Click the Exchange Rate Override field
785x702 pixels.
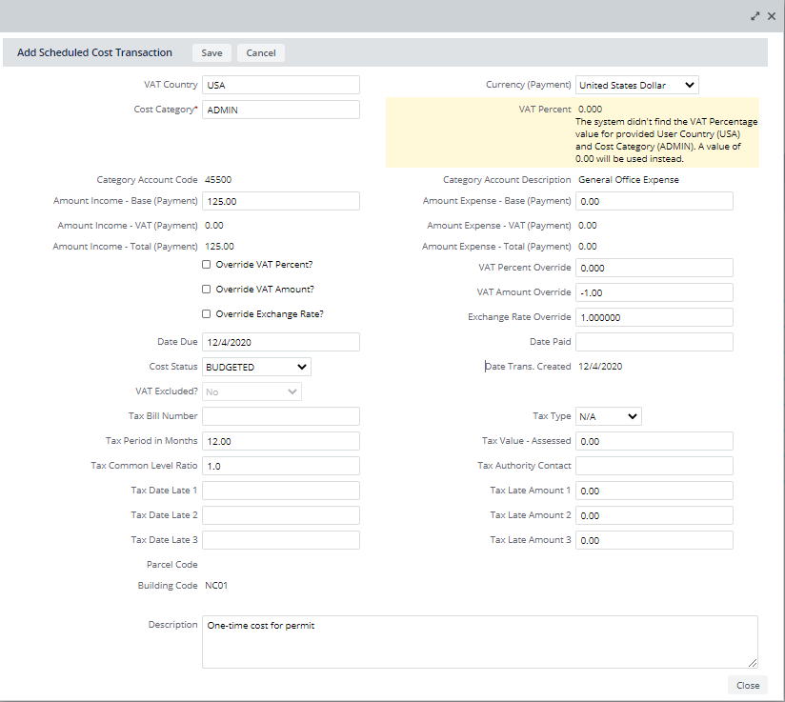(x=654, y=316)
